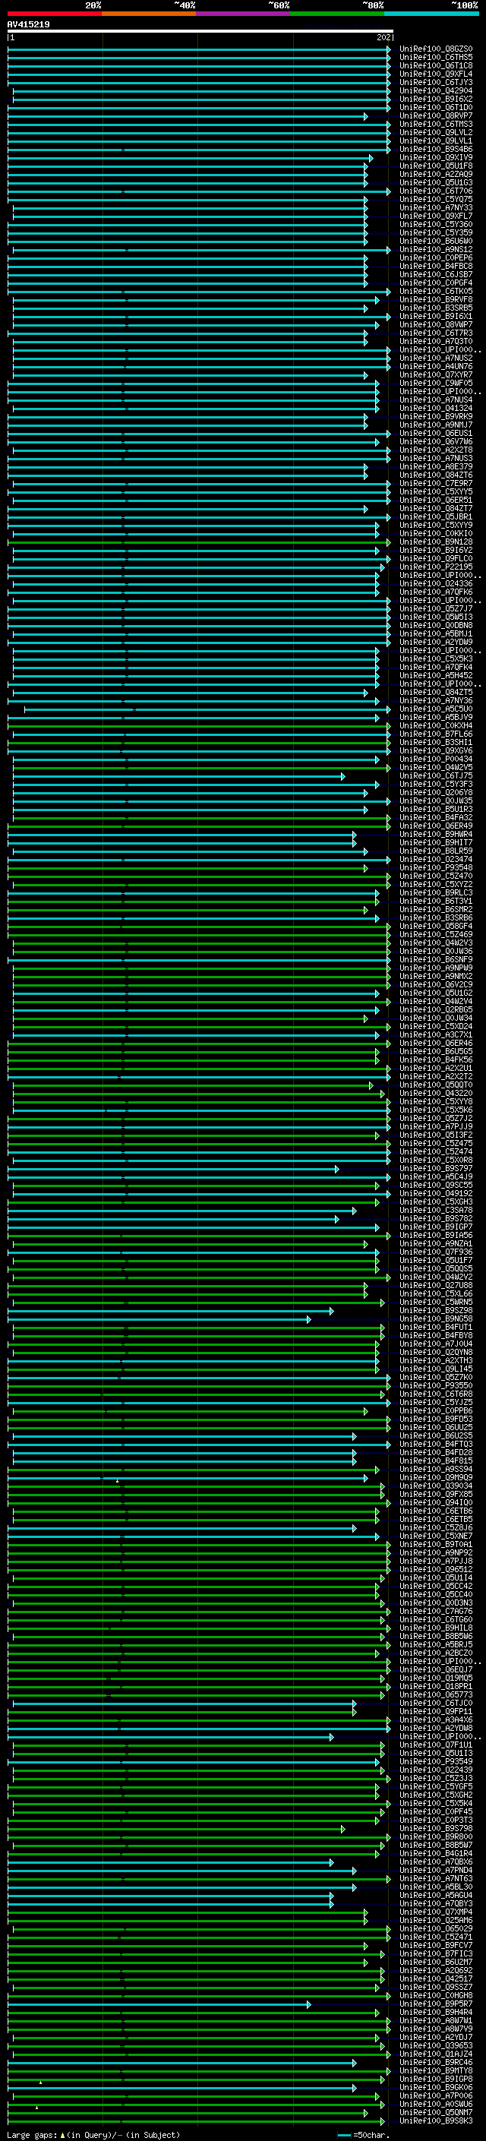
Task: Open hit UniRef100_O23474
Action: point(436,860)
